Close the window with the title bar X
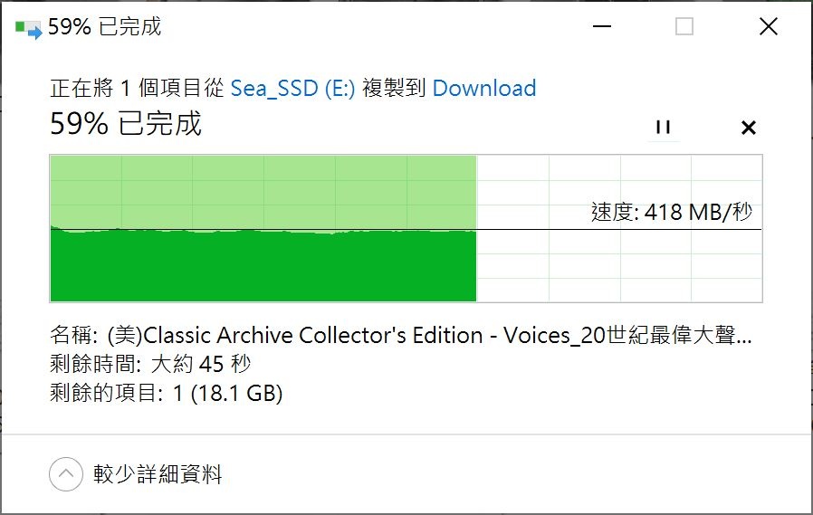 click(769, 26)
